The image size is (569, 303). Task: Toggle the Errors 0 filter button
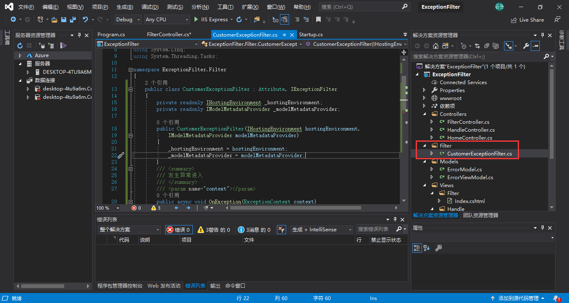click(x=179, y=230)
